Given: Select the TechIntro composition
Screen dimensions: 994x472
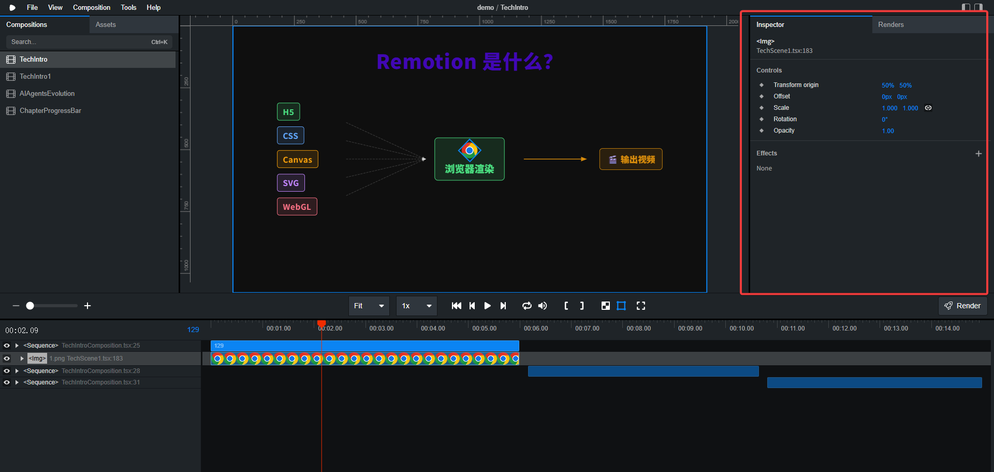Looking at the screenshot, I should coord(88,60).
